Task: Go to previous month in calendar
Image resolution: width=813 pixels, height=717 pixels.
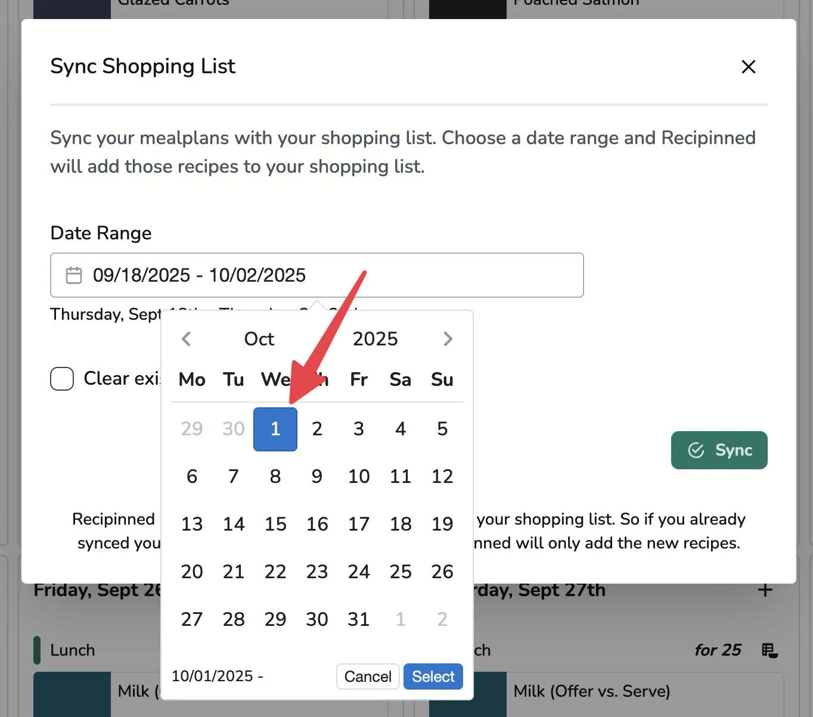Action: [x=186, y=339]
